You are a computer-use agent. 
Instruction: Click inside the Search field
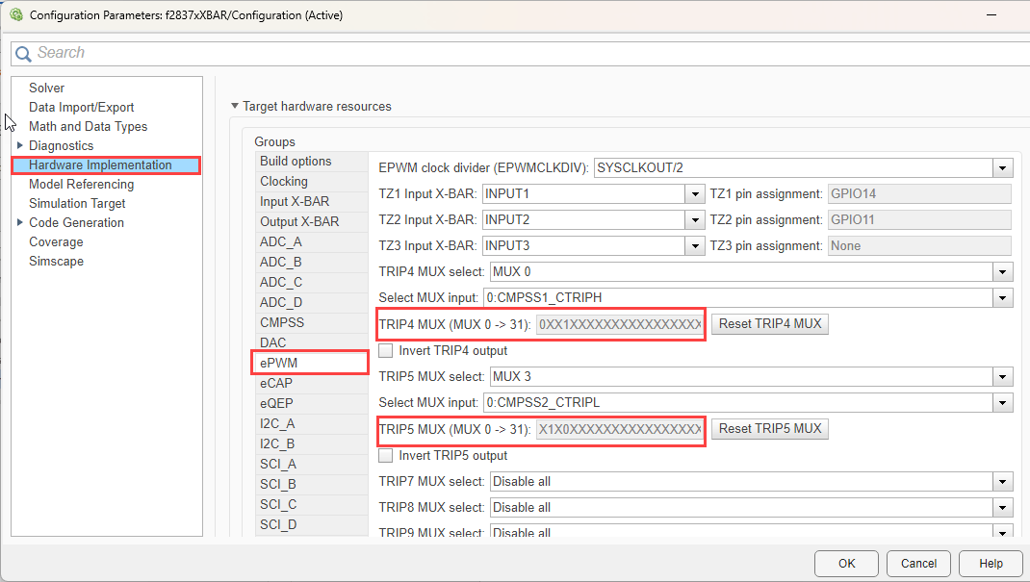520,53
